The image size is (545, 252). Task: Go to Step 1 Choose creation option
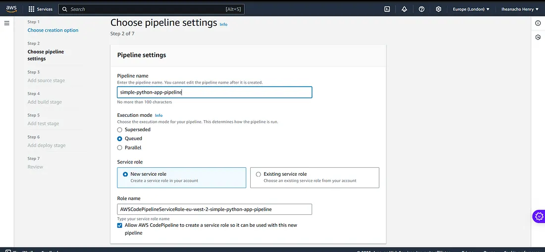pos(53,30)
